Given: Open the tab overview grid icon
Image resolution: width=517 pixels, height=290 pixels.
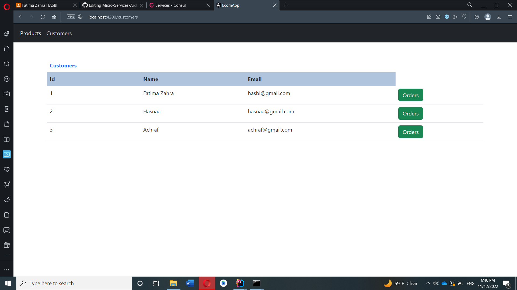Looking at the screenshot, I should point(54,17).
